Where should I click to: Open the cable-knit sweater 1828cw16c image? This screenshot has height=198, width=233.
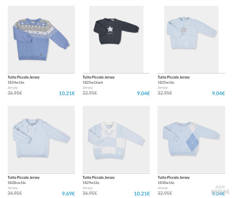point(41,139)
